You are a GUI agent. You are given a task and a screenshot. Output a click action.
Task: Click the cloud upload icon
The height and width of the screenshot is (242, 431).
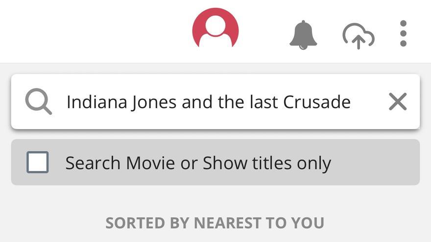point(358,36)
